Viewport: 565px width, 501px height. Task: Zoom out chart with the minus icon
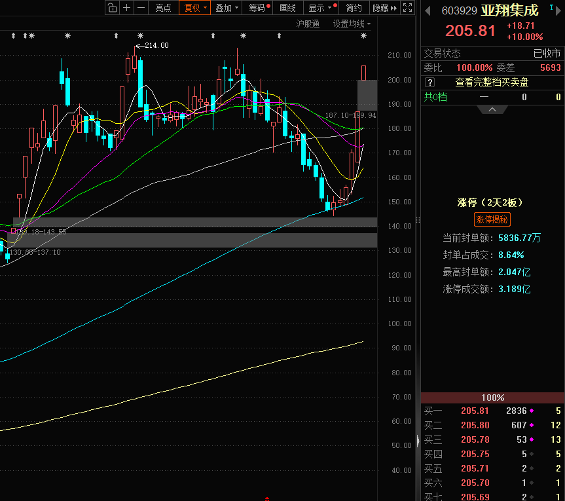[x=141, y=8]
